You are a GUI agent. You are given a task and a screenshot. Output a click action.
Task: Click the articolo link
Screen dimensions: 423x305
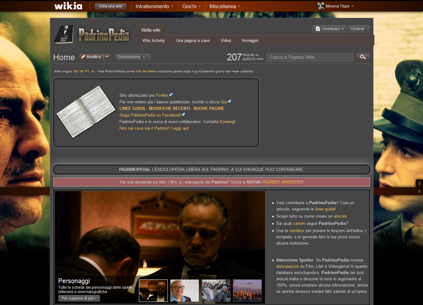coord(340,216)
